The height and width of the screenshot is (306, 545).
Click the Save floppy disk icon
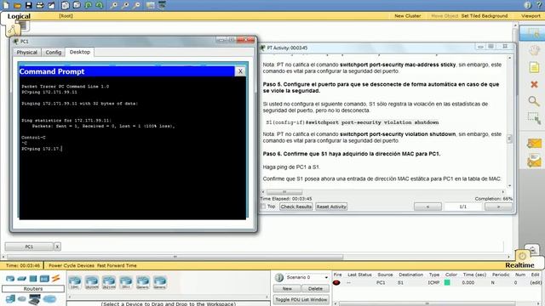click(29, 5)
